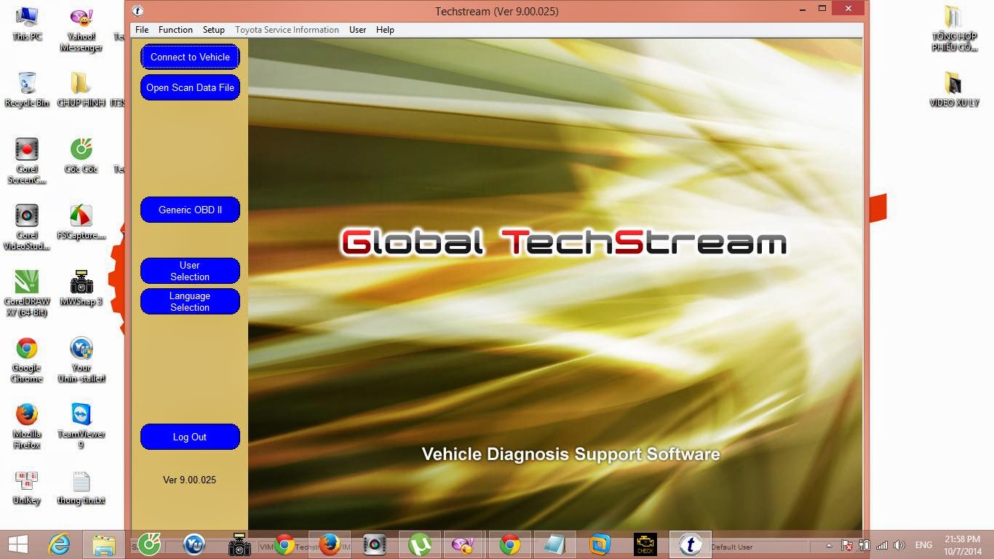Viewport: 994px width, 559px height.
Task: Select the Yahoo! Messenger desktop icon
Action: 81,29
